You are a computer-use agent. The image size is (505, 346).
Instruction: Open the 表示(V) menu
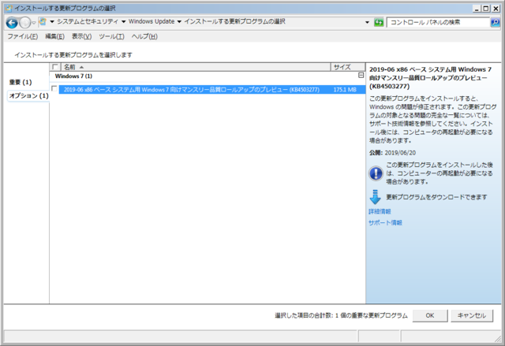click(81, 36)
